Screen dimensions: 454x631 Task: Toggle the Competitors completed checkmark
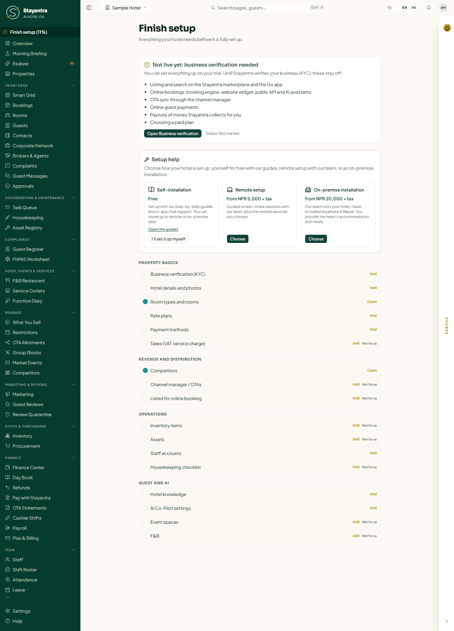tap(145, 370)
